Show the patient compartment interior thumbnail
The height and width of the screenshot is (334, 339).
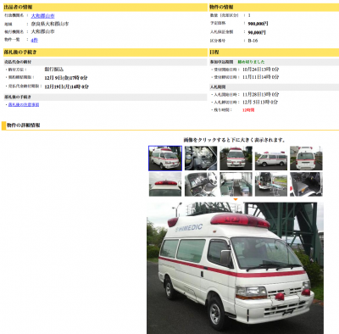point(236,184)
